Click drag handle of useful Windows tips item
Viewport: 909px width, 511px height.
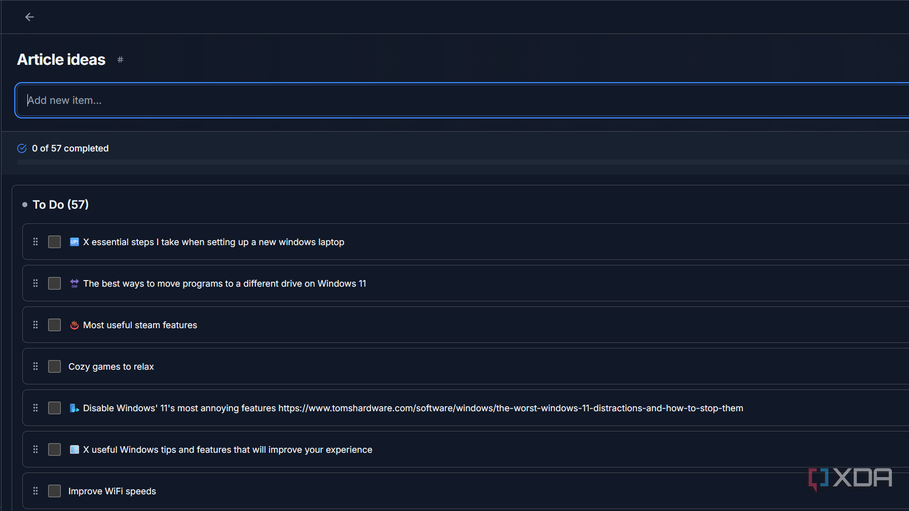coord(35,449)
